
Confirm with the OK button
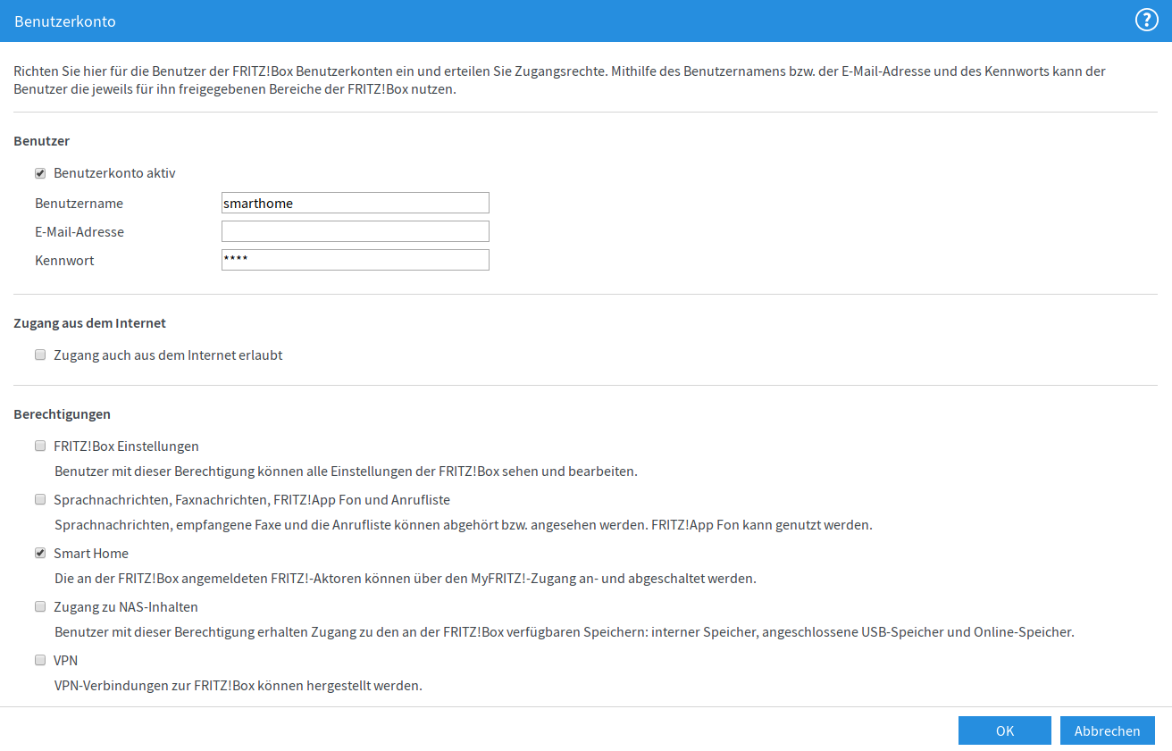1005,730
